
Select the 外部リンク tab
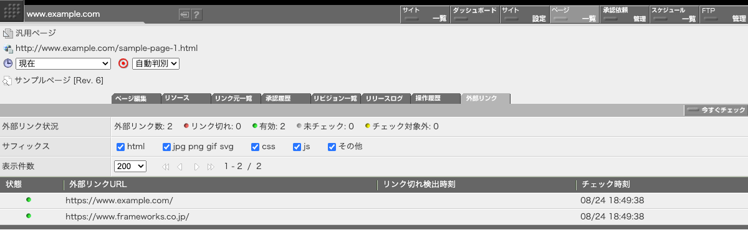click(x=486, y=98)
